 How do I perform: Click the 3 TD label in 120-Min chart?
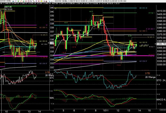coord(147,73)
